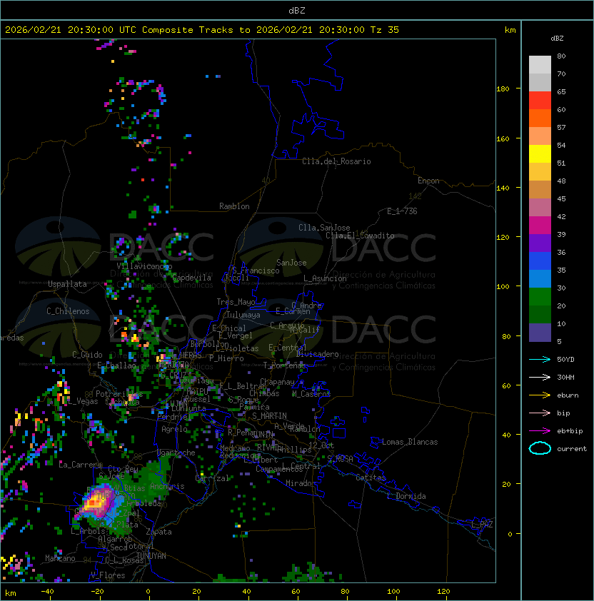This screenshot has height=601, width=594.
Task: Select the gray 70-65 dBZ swatch
Action: coord(540,82)
